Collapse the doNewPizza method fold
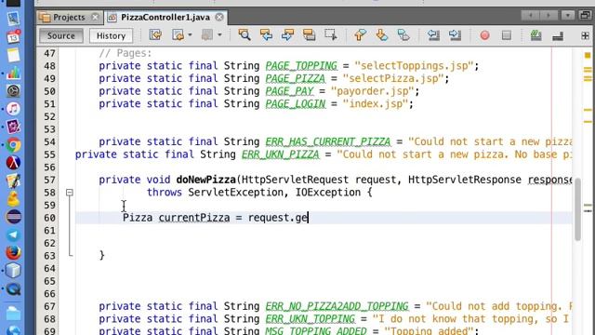This screenshot has width=595, height=335. 70,193
